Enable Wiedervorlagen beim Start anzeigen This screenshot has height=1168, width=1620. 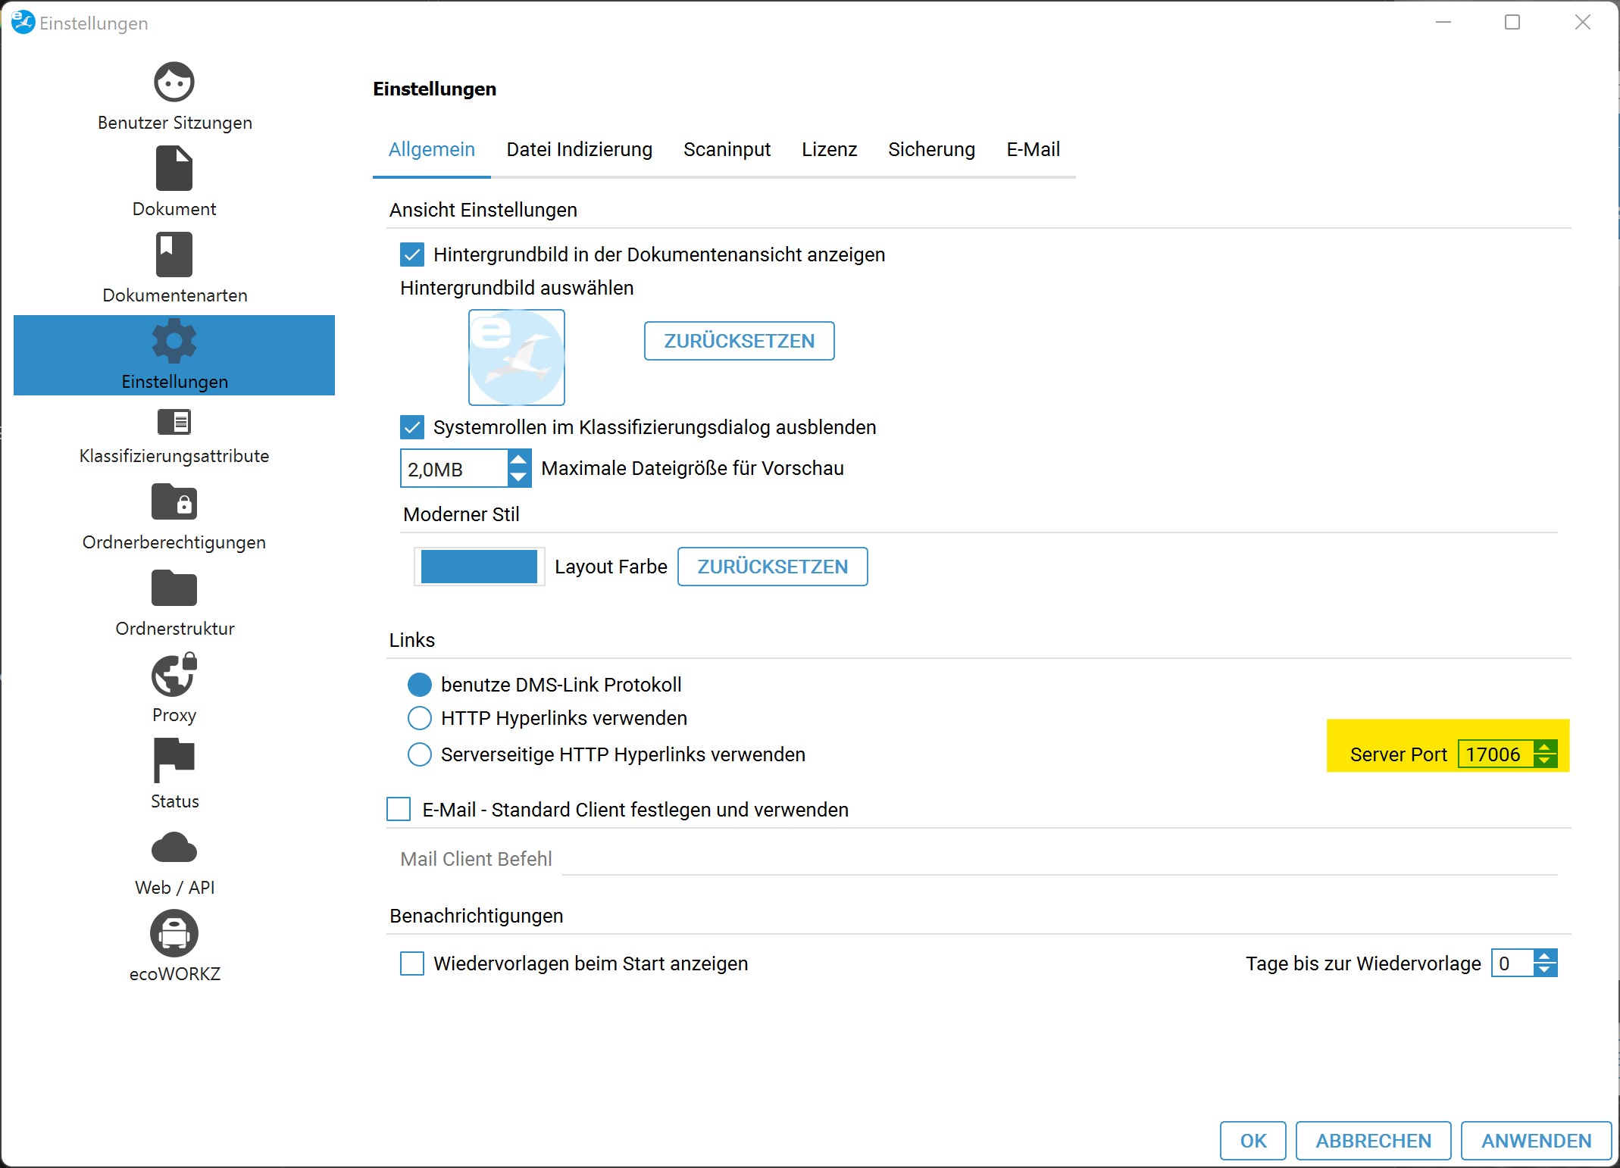(x=412, y=963)
